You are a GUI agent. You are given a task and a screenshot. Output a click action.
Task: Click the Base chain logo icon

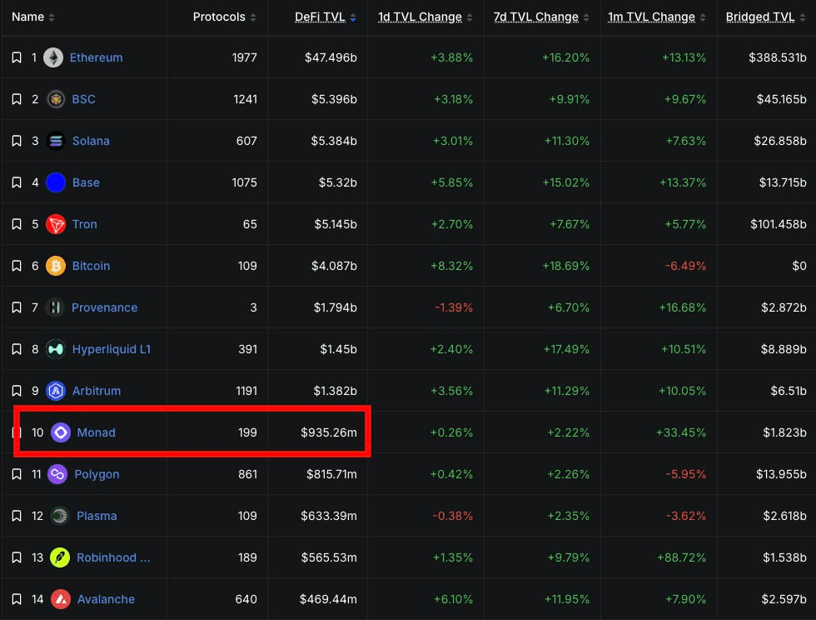click(56, 182)
